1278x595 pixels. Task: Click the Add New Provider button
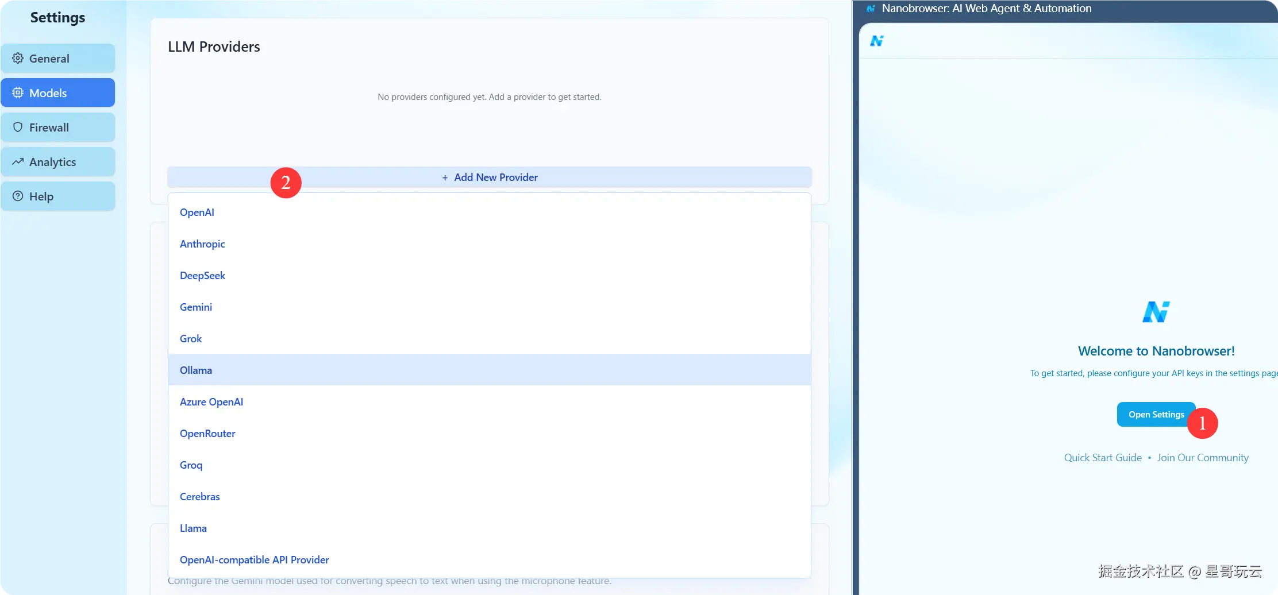(490, 177)
